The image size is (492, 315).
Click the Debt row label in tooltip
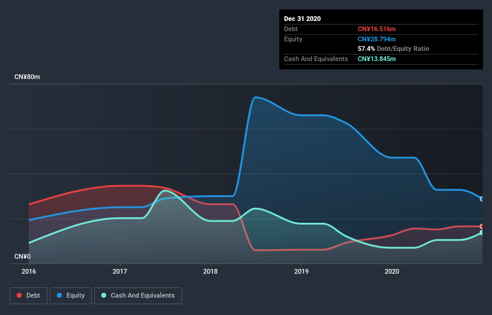(291, 29)
